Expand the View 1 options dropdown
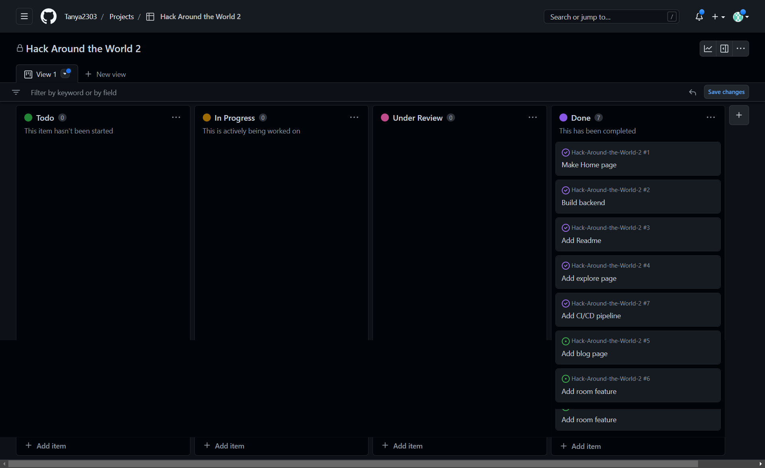The height and width of the screenshot is (468, 765). point(65,74)
